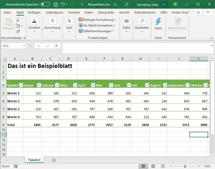Click the cut scissors icon

18,20
